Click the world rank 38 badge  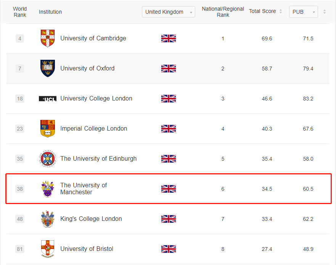[x=20, y=189]
